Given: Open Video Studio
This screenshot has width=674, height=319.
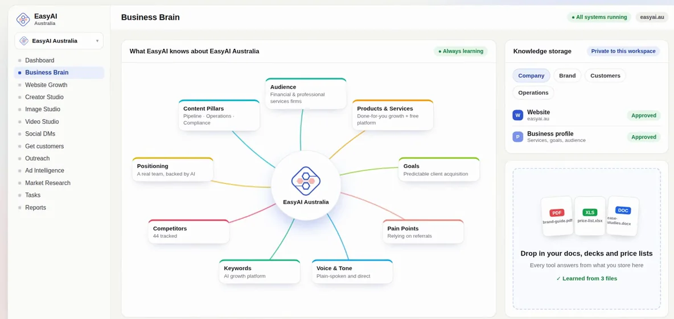Looking at the screenshot, I should click(x=59, y=122).
